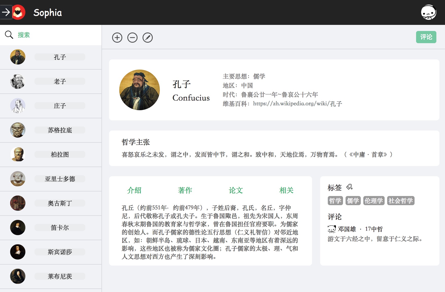
Task: Click the back arrow in the top bar
Action: tap(6, 12)
